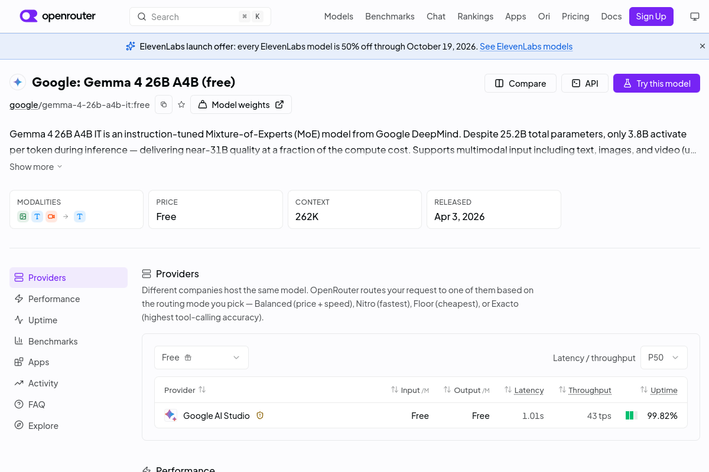Go to Uptime section in sidebar
The width and height of the screenshot is (709, 472).
pyautogui.click(x=69, y=320)
